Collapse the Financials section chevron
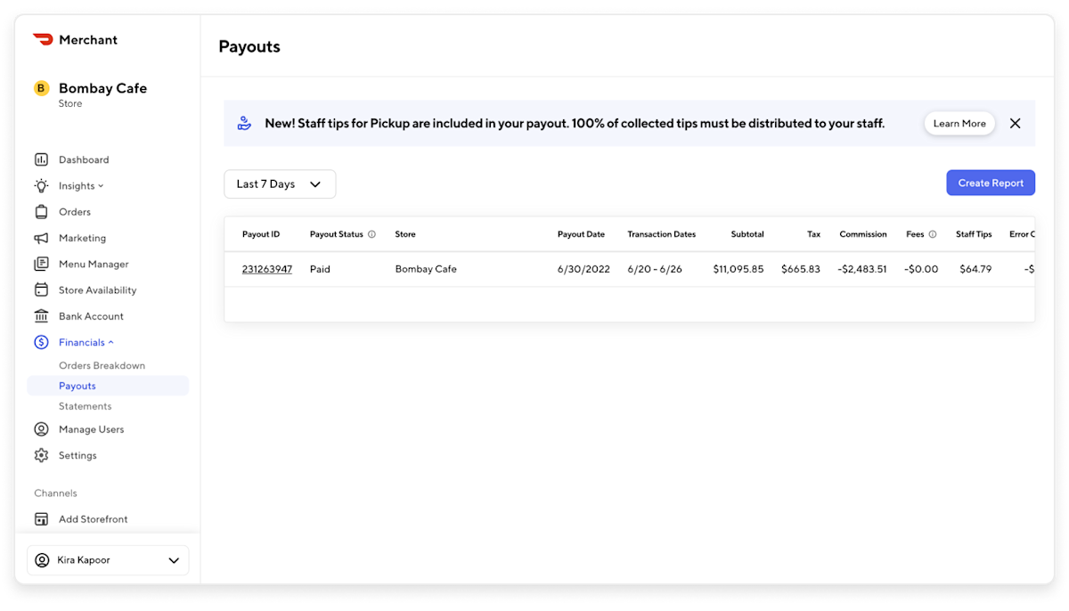1069x611 pixels. coord(111,343)
